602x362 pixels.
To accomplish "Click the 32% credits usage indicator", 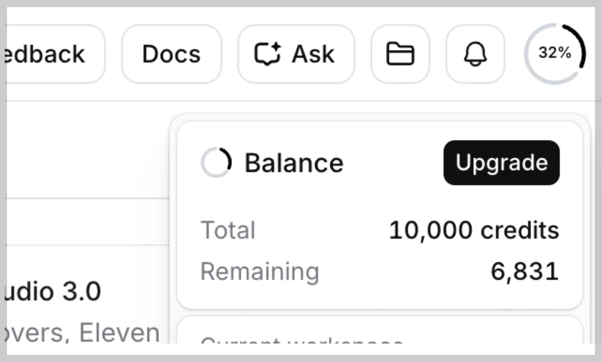I will click(556, 53).
